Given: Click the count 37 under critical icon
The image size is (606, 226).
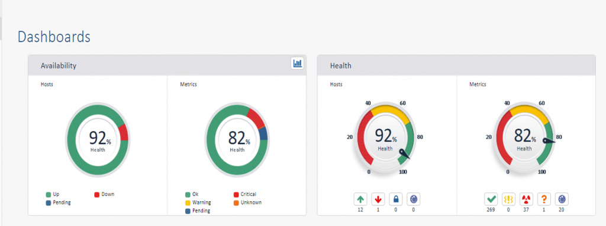Looking at the screenshot, I should pos(526,209).
